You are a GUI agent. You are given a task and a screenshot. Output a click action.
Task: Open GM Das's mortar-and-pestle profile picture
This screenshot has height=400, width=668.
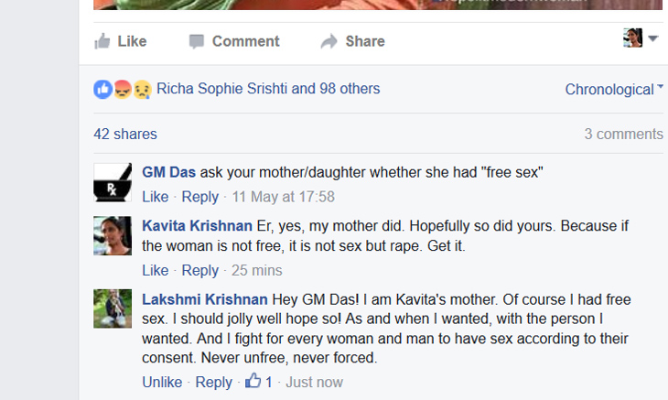click(113, 182)
